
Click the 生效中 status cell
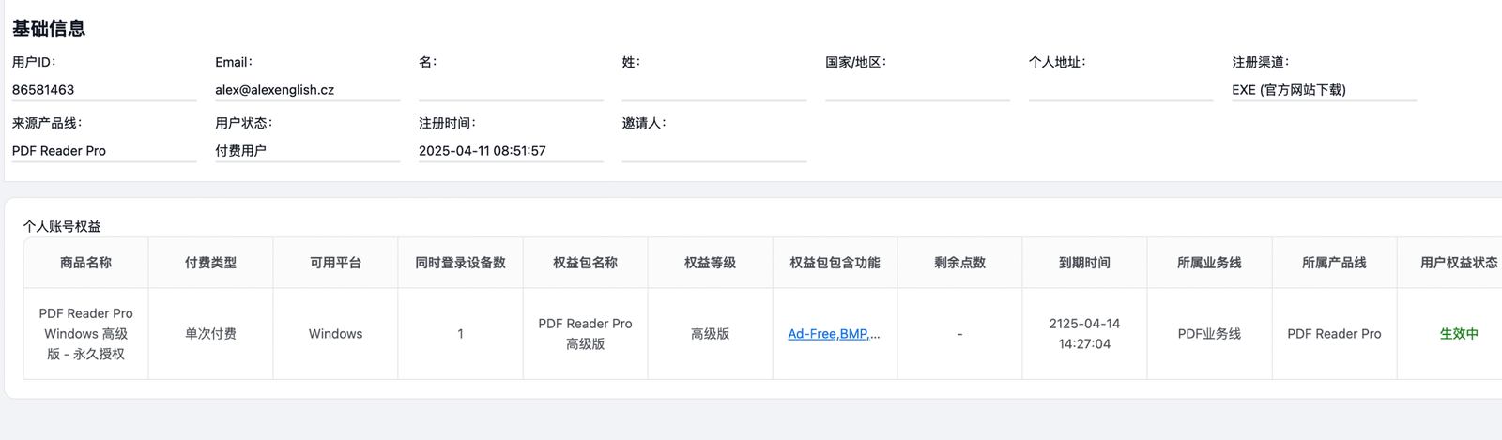pos(1459,334)
